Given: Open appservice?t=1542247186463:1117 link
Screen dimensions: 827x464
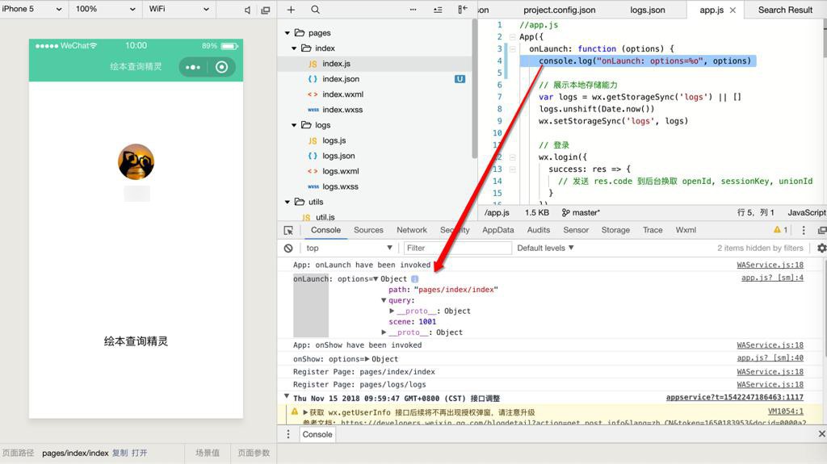Looking at the screenshot, I should [x=735, y=398].
